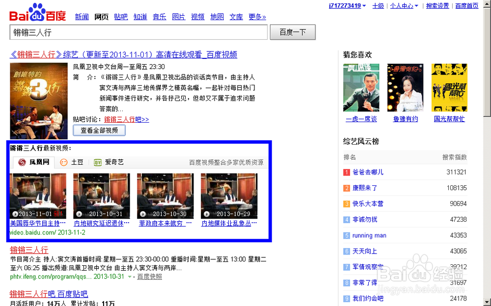Click the 十级 level link

pyautogui.click(x=378, y=5)
